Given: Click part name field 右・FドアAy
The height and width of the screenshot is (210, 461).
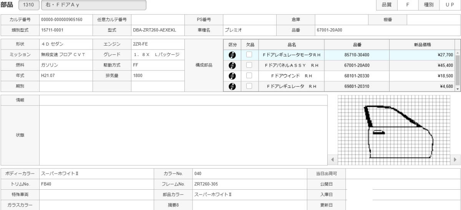Looking at the screenshot, I should (93, 5).
